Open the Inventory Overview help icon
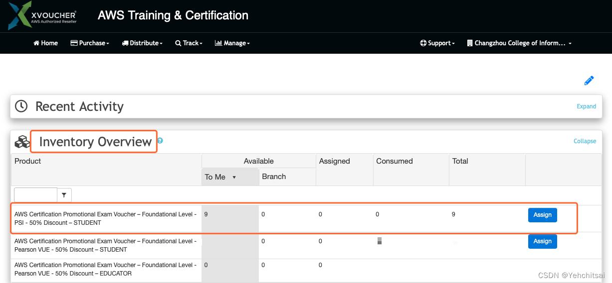This screenshot has height=283, width=612. tap(160, 141)
